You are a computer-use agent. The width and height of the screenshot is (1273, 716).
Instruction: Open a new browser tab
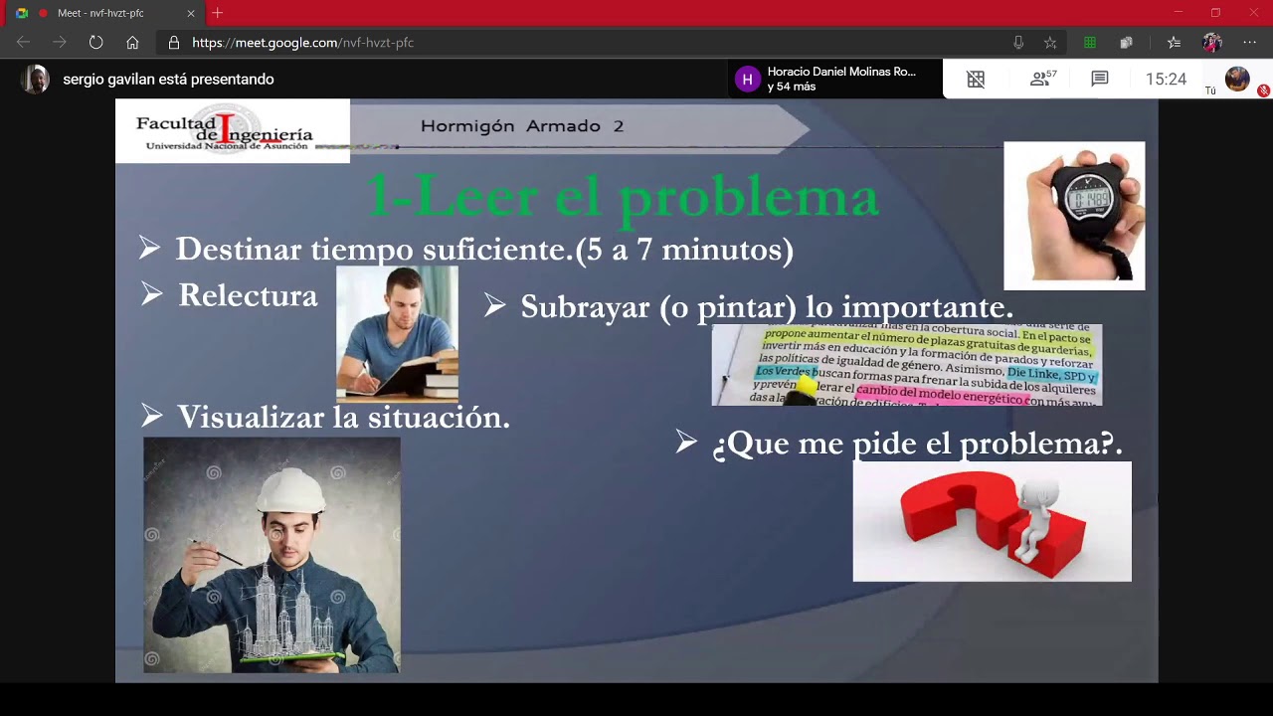(x=218, y=13)
